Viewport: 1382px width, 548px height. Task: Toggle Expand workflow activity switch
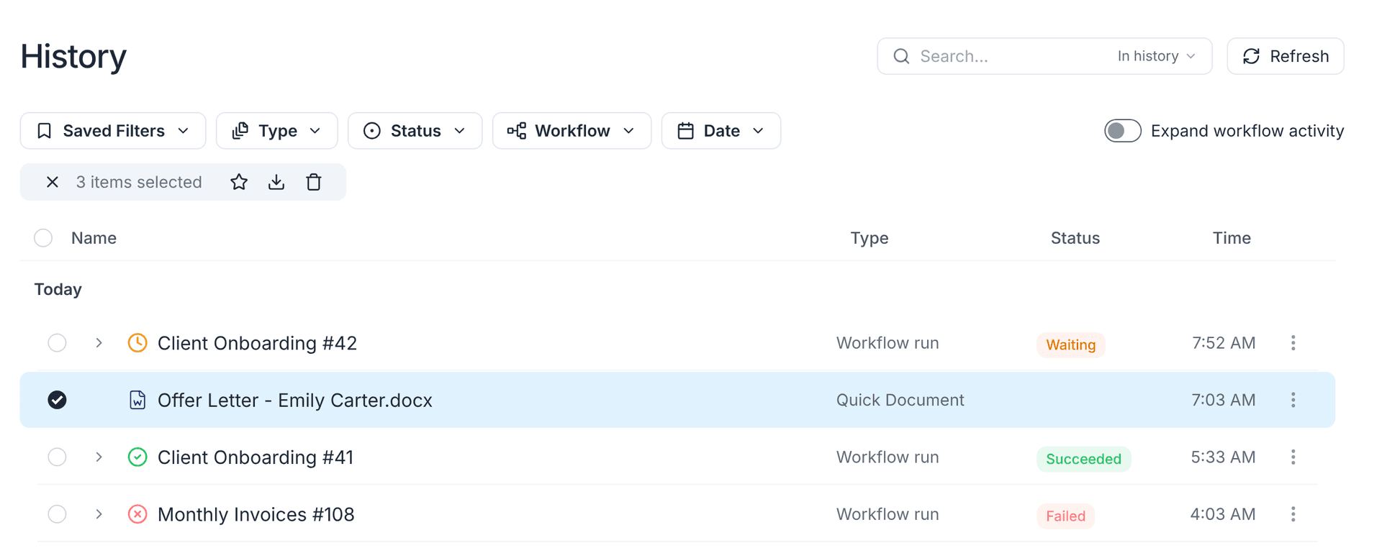(x=1123, y=131)
